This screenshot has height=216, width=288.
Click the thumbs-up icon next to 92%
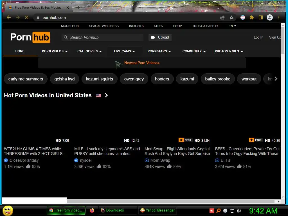[28, 166]
